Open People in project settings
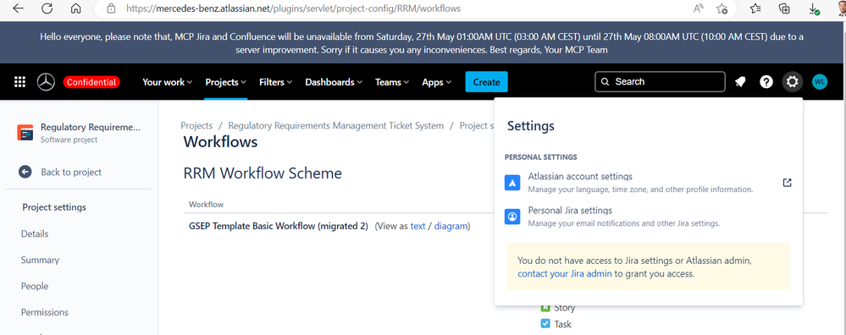This screenshot has width=846, height=335. pyautogui.click(x=35, y=286)
